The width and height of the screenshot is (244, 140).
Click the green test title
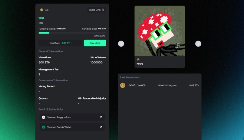click(41, 18)
